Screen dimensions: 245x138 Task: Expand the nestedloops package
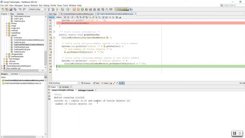(x=7, y=33)
